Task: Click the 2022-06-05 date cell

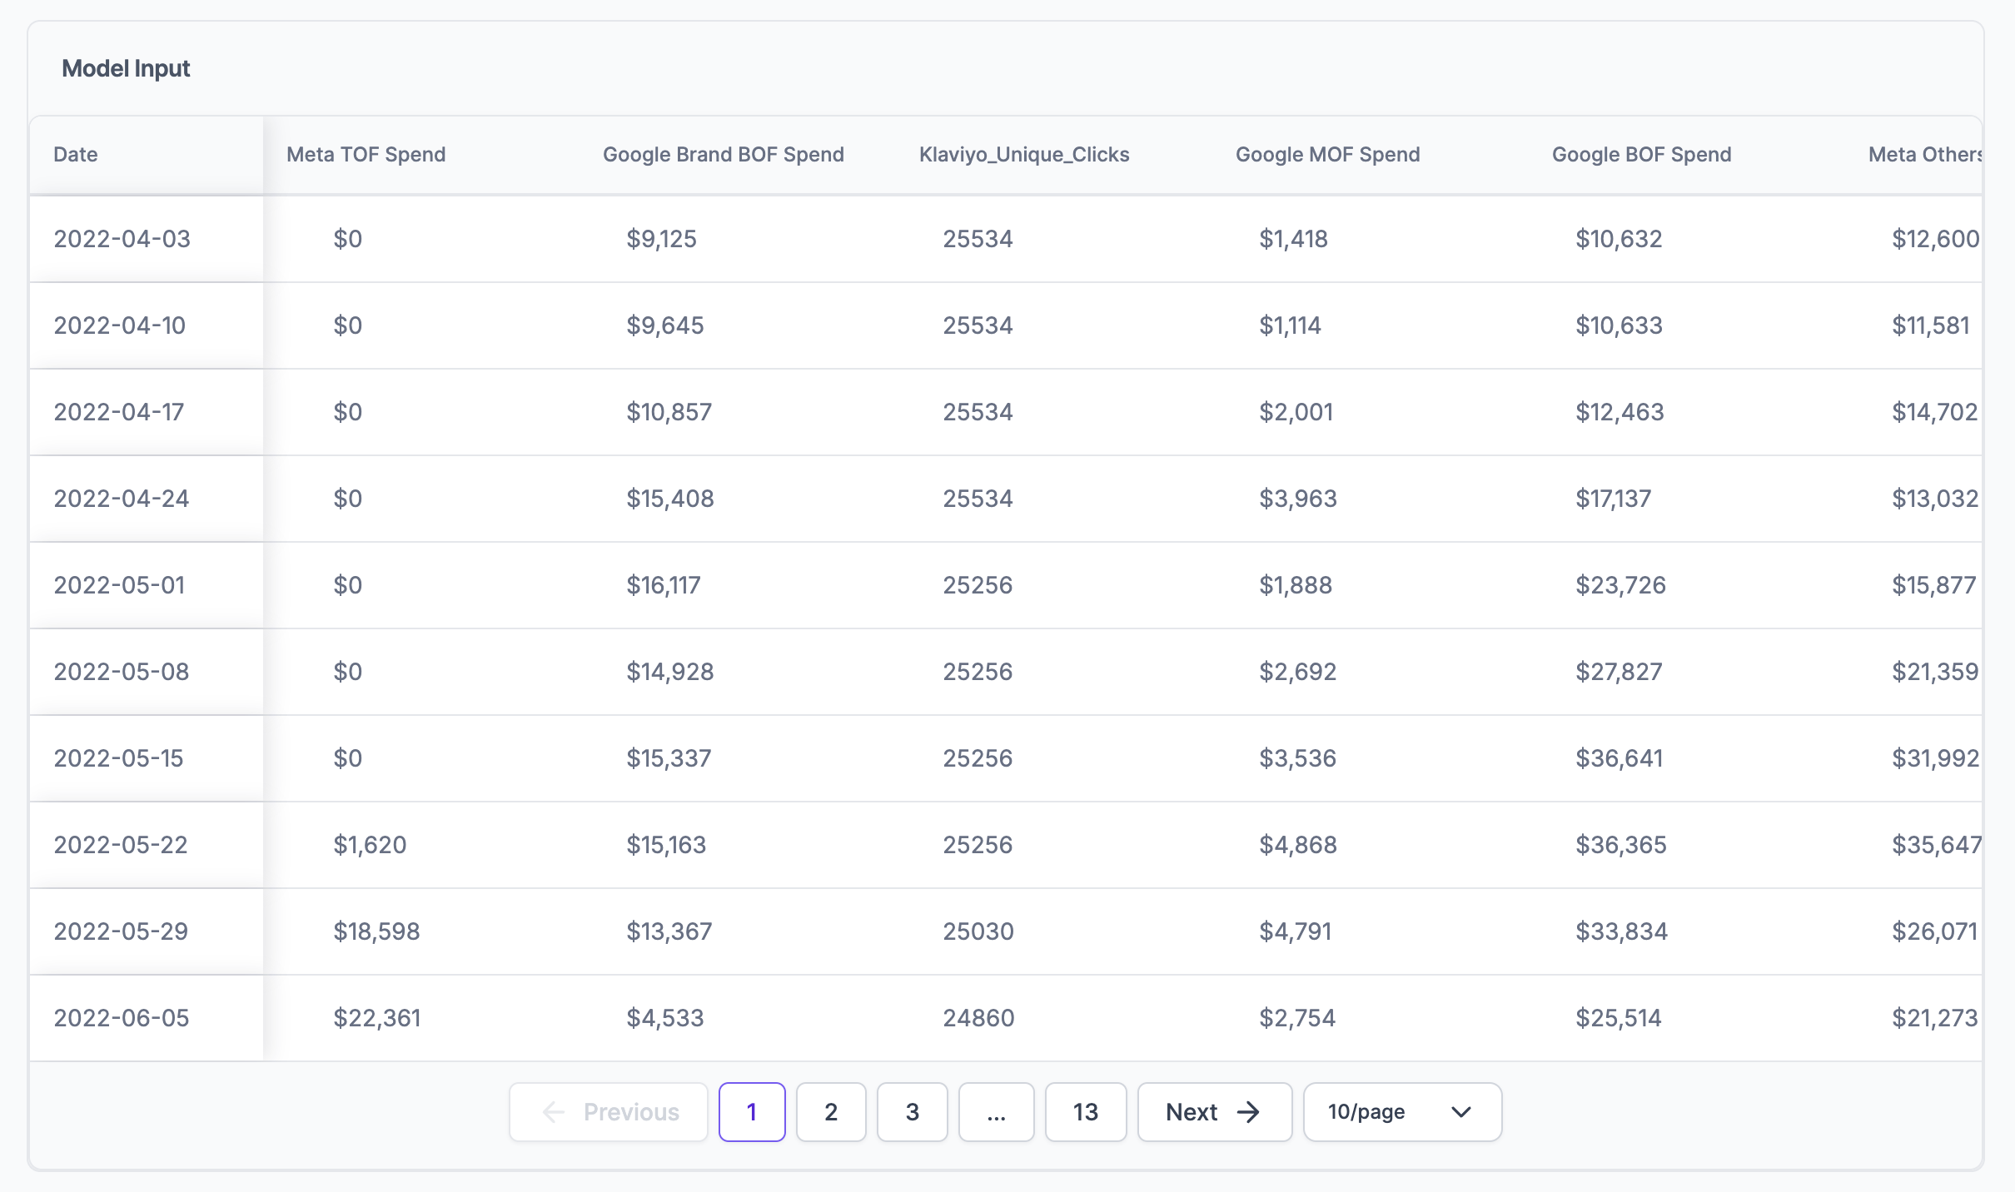Action: 122,1018
